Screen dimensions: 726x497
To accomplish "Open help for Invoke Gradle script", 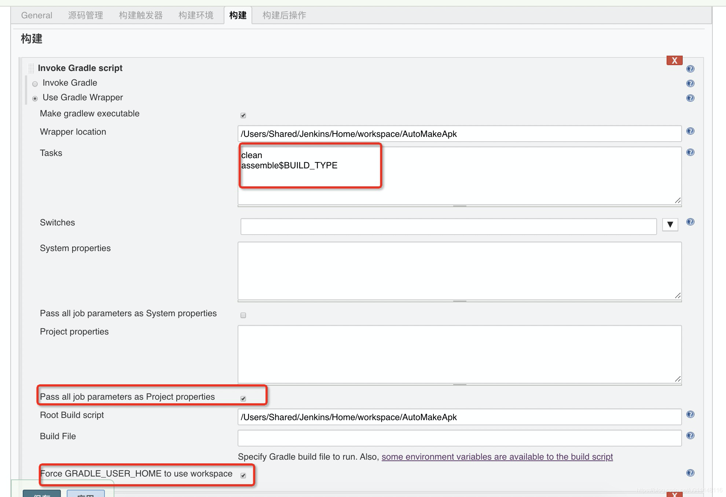I will tap(690, 69).
